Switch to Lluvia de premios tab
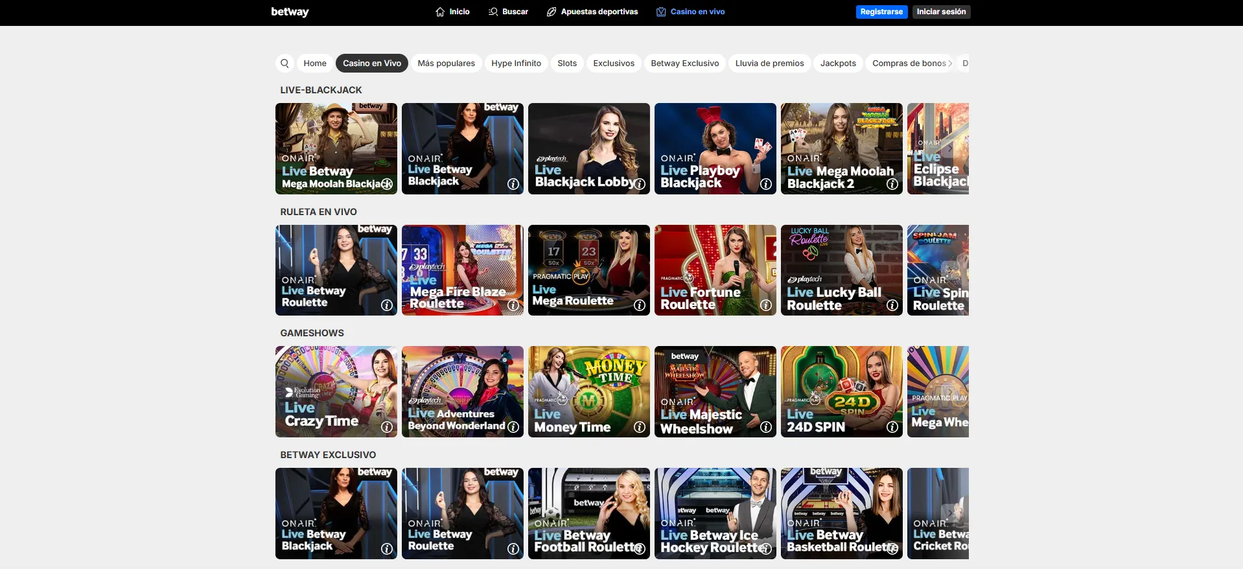Screen dimensions: 1243x578 pyautogui.click(x=769, y=63)
